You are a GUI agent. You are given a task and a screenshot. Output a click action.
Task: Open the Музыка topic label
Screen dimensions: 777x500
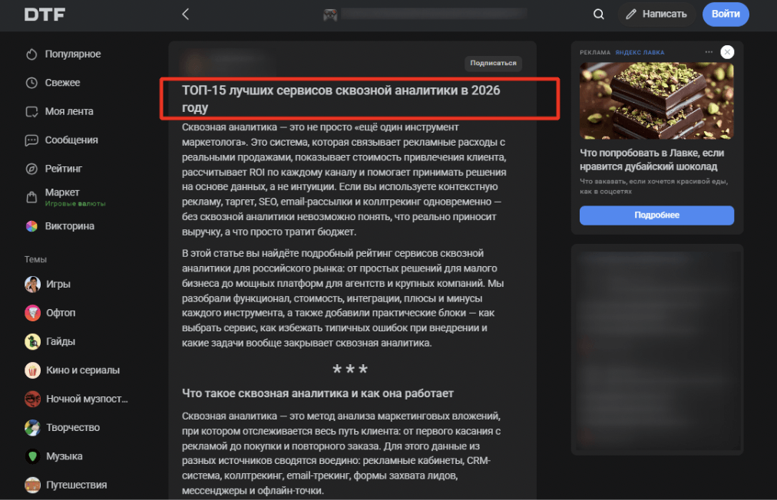64,456
